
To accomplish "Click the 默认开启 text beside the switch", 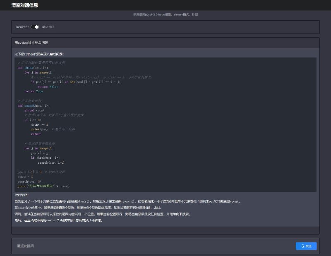I will (48, 27).
